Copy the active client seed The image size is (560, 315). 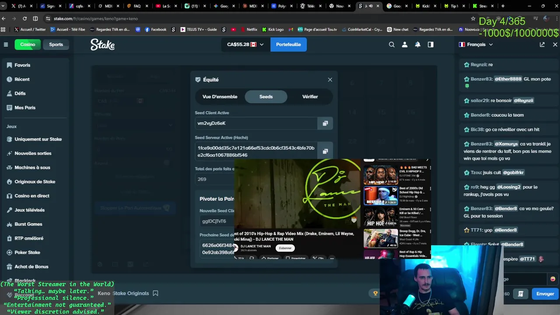325,123
